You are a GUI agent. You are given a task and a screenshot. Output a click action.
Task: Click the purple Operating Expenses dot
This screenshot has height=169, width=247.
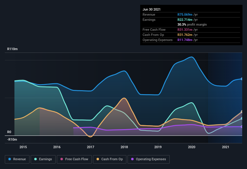132,159
